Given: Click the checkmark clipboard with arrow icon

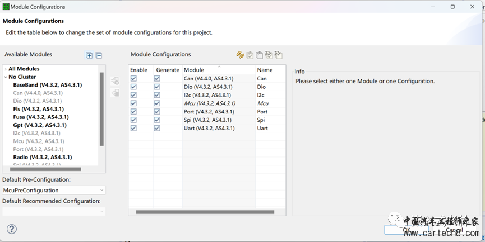Looking at the screenshot, I should 269,55.
